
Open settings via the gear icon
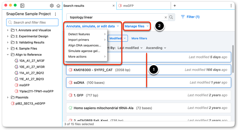click(52, 6)
